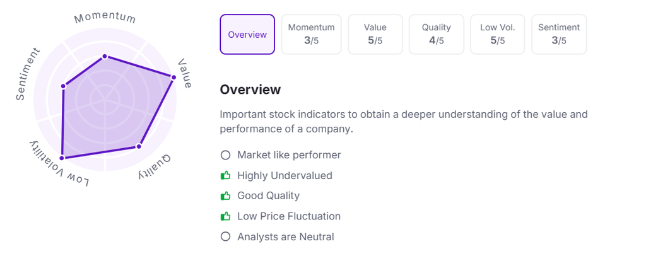Image resolution: width=646 pixels, height=261 pixels.
Task: Click the Low Volatility point on radar chart
Action: [62, 158]
